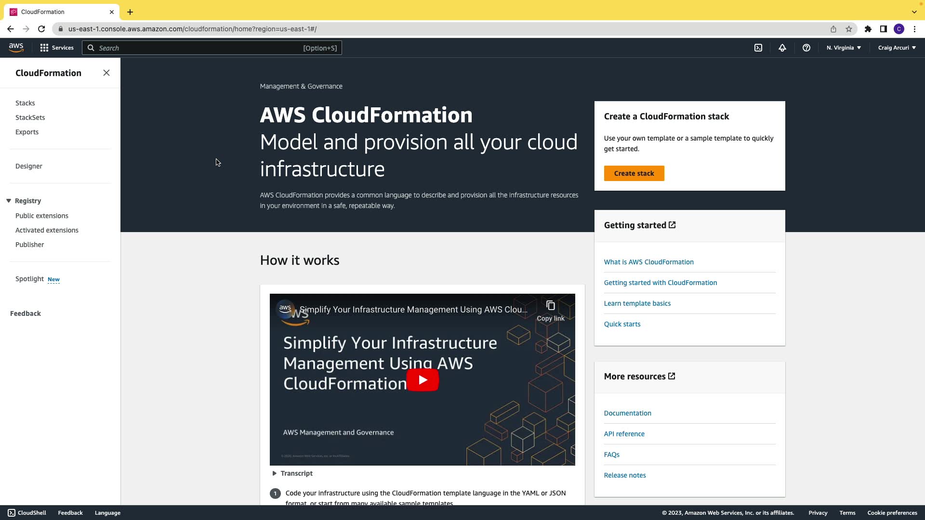Viewport: 925px width, 520px height.
Task: Click the AWS logo home icon
Action: point(16,47)
